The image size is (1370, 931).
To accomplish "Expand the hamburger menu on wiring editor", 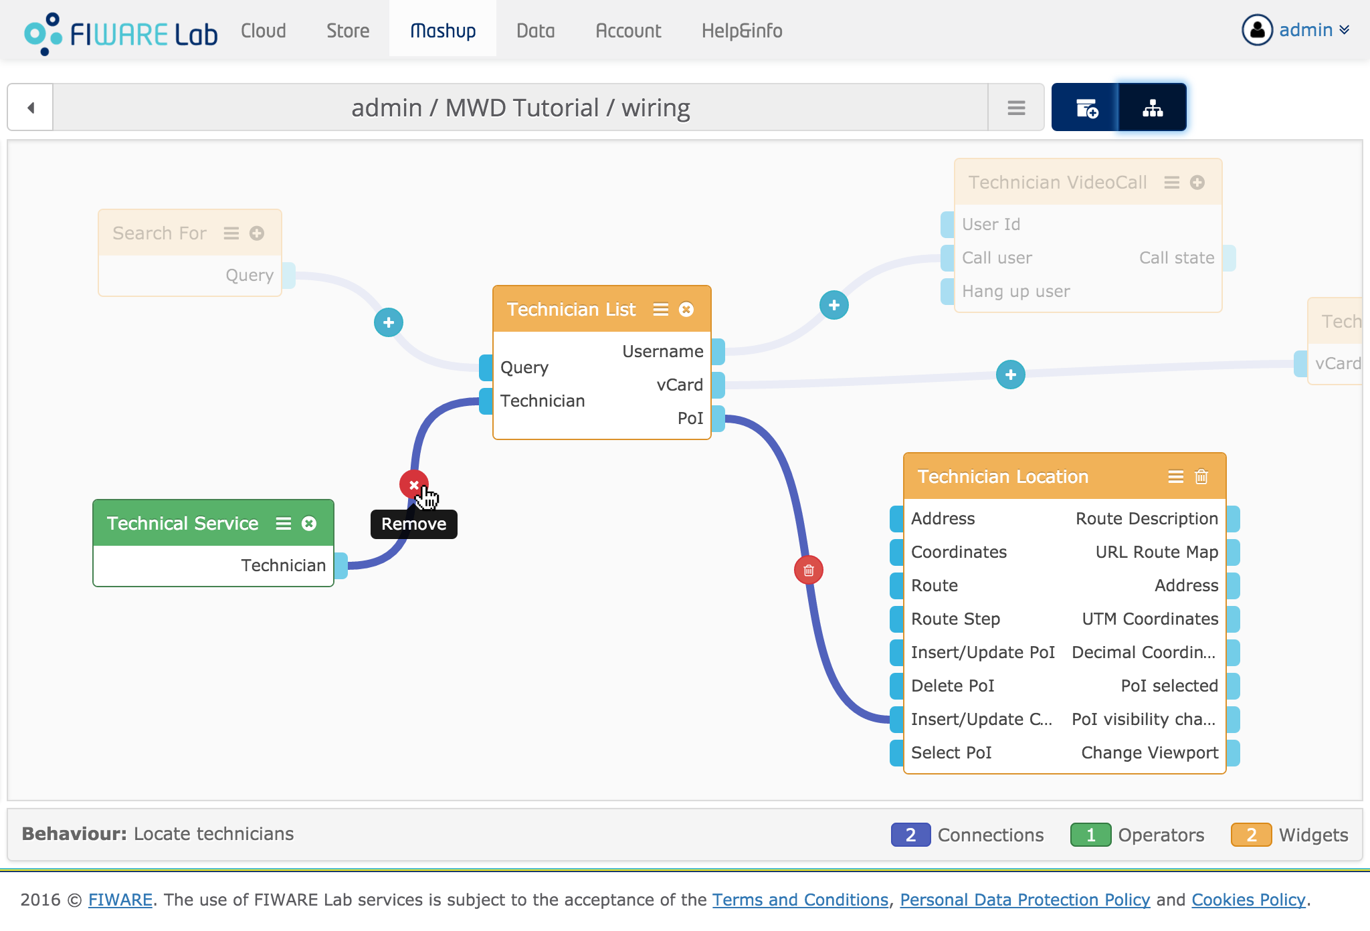I will tap(1017, 106).
